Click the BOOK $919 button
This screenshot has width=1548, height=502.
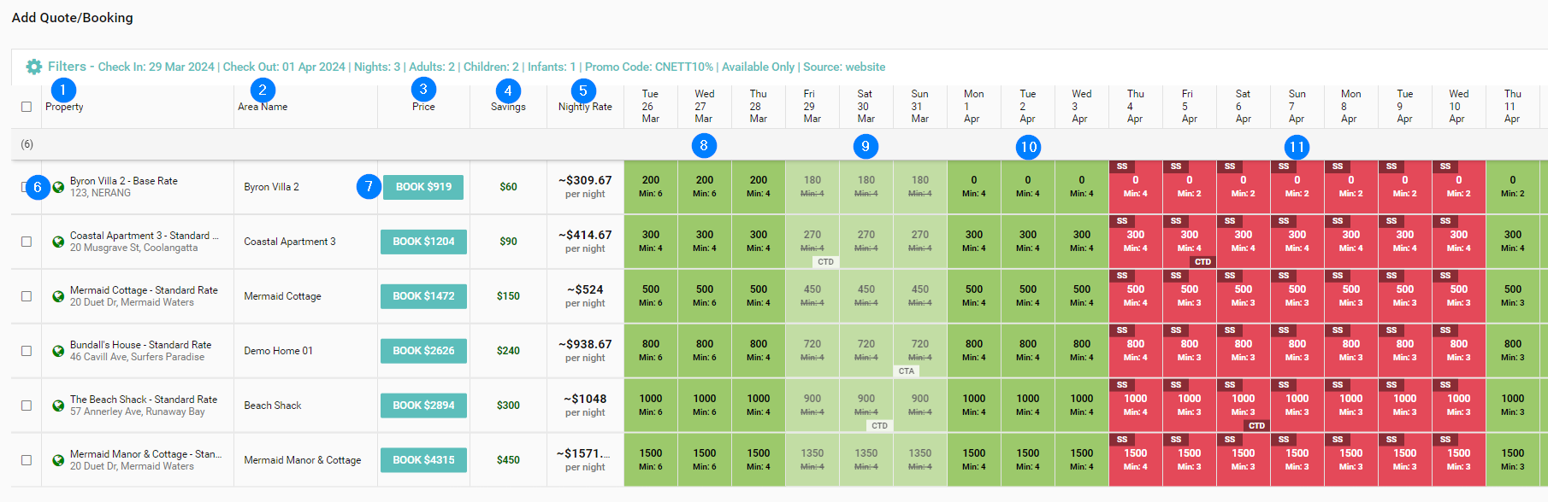(x=423, y=187)
